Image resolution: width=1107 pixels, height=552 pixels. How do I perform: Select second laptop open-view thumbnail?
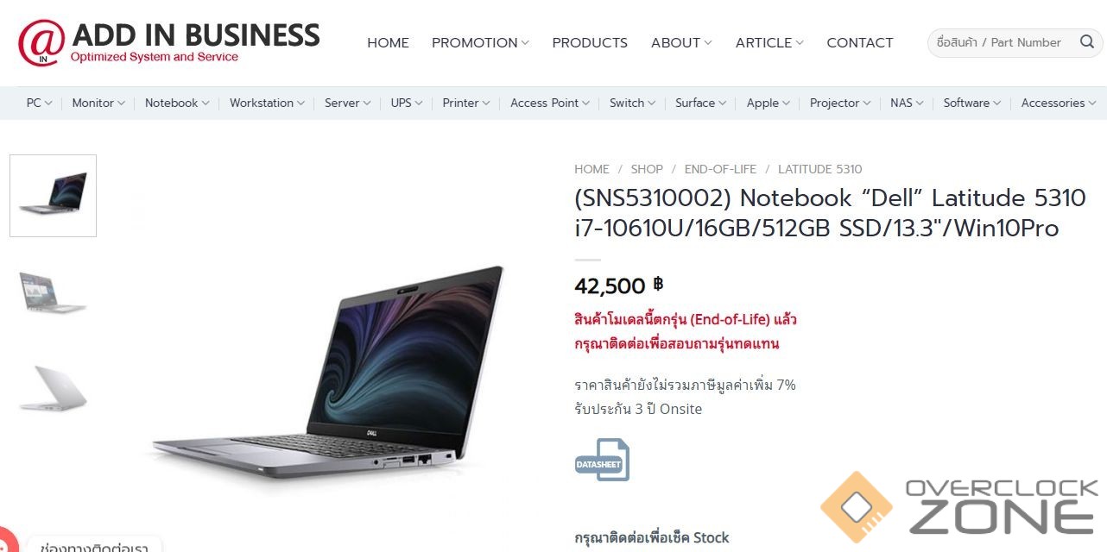coord(53,292)
